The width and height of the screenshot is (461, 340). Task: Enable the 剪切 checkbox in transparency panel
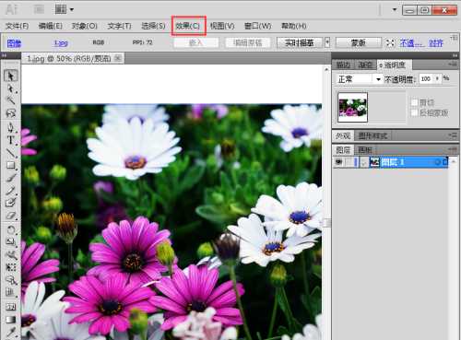[414, 102]
